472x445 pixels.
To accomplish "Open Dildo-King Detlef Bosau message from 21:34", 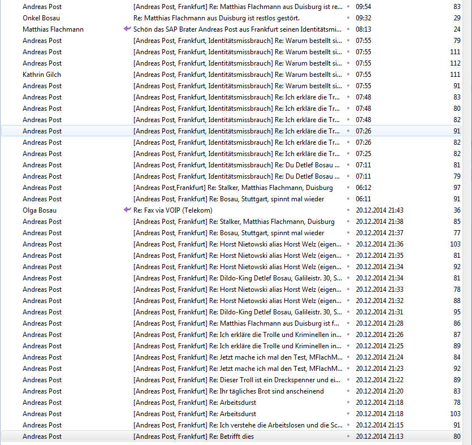I will point(237,278).
